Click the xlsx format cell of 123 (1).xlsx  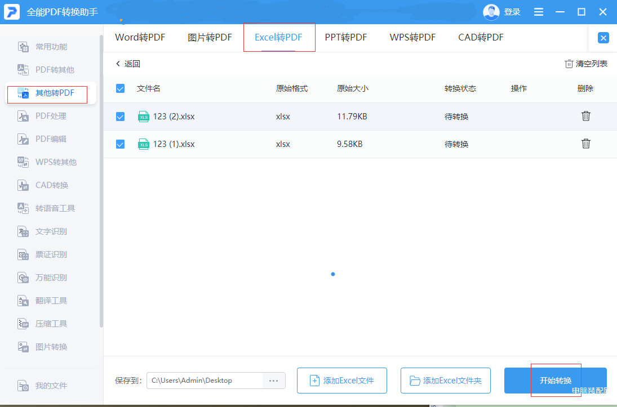pyautogui.click(x=283, y=144)
